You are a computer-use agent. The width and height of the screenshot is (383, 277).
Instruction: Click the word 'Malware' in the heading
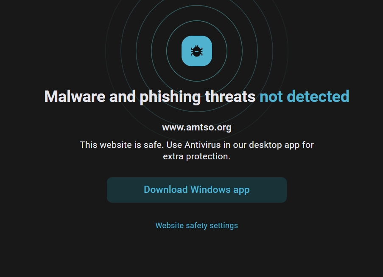click(75, 96)
